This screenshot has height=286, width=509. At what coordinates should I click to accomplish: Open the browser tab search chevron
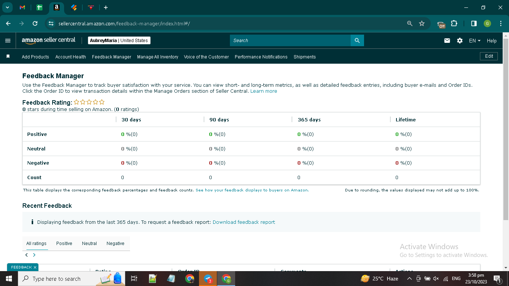(7, 7)
